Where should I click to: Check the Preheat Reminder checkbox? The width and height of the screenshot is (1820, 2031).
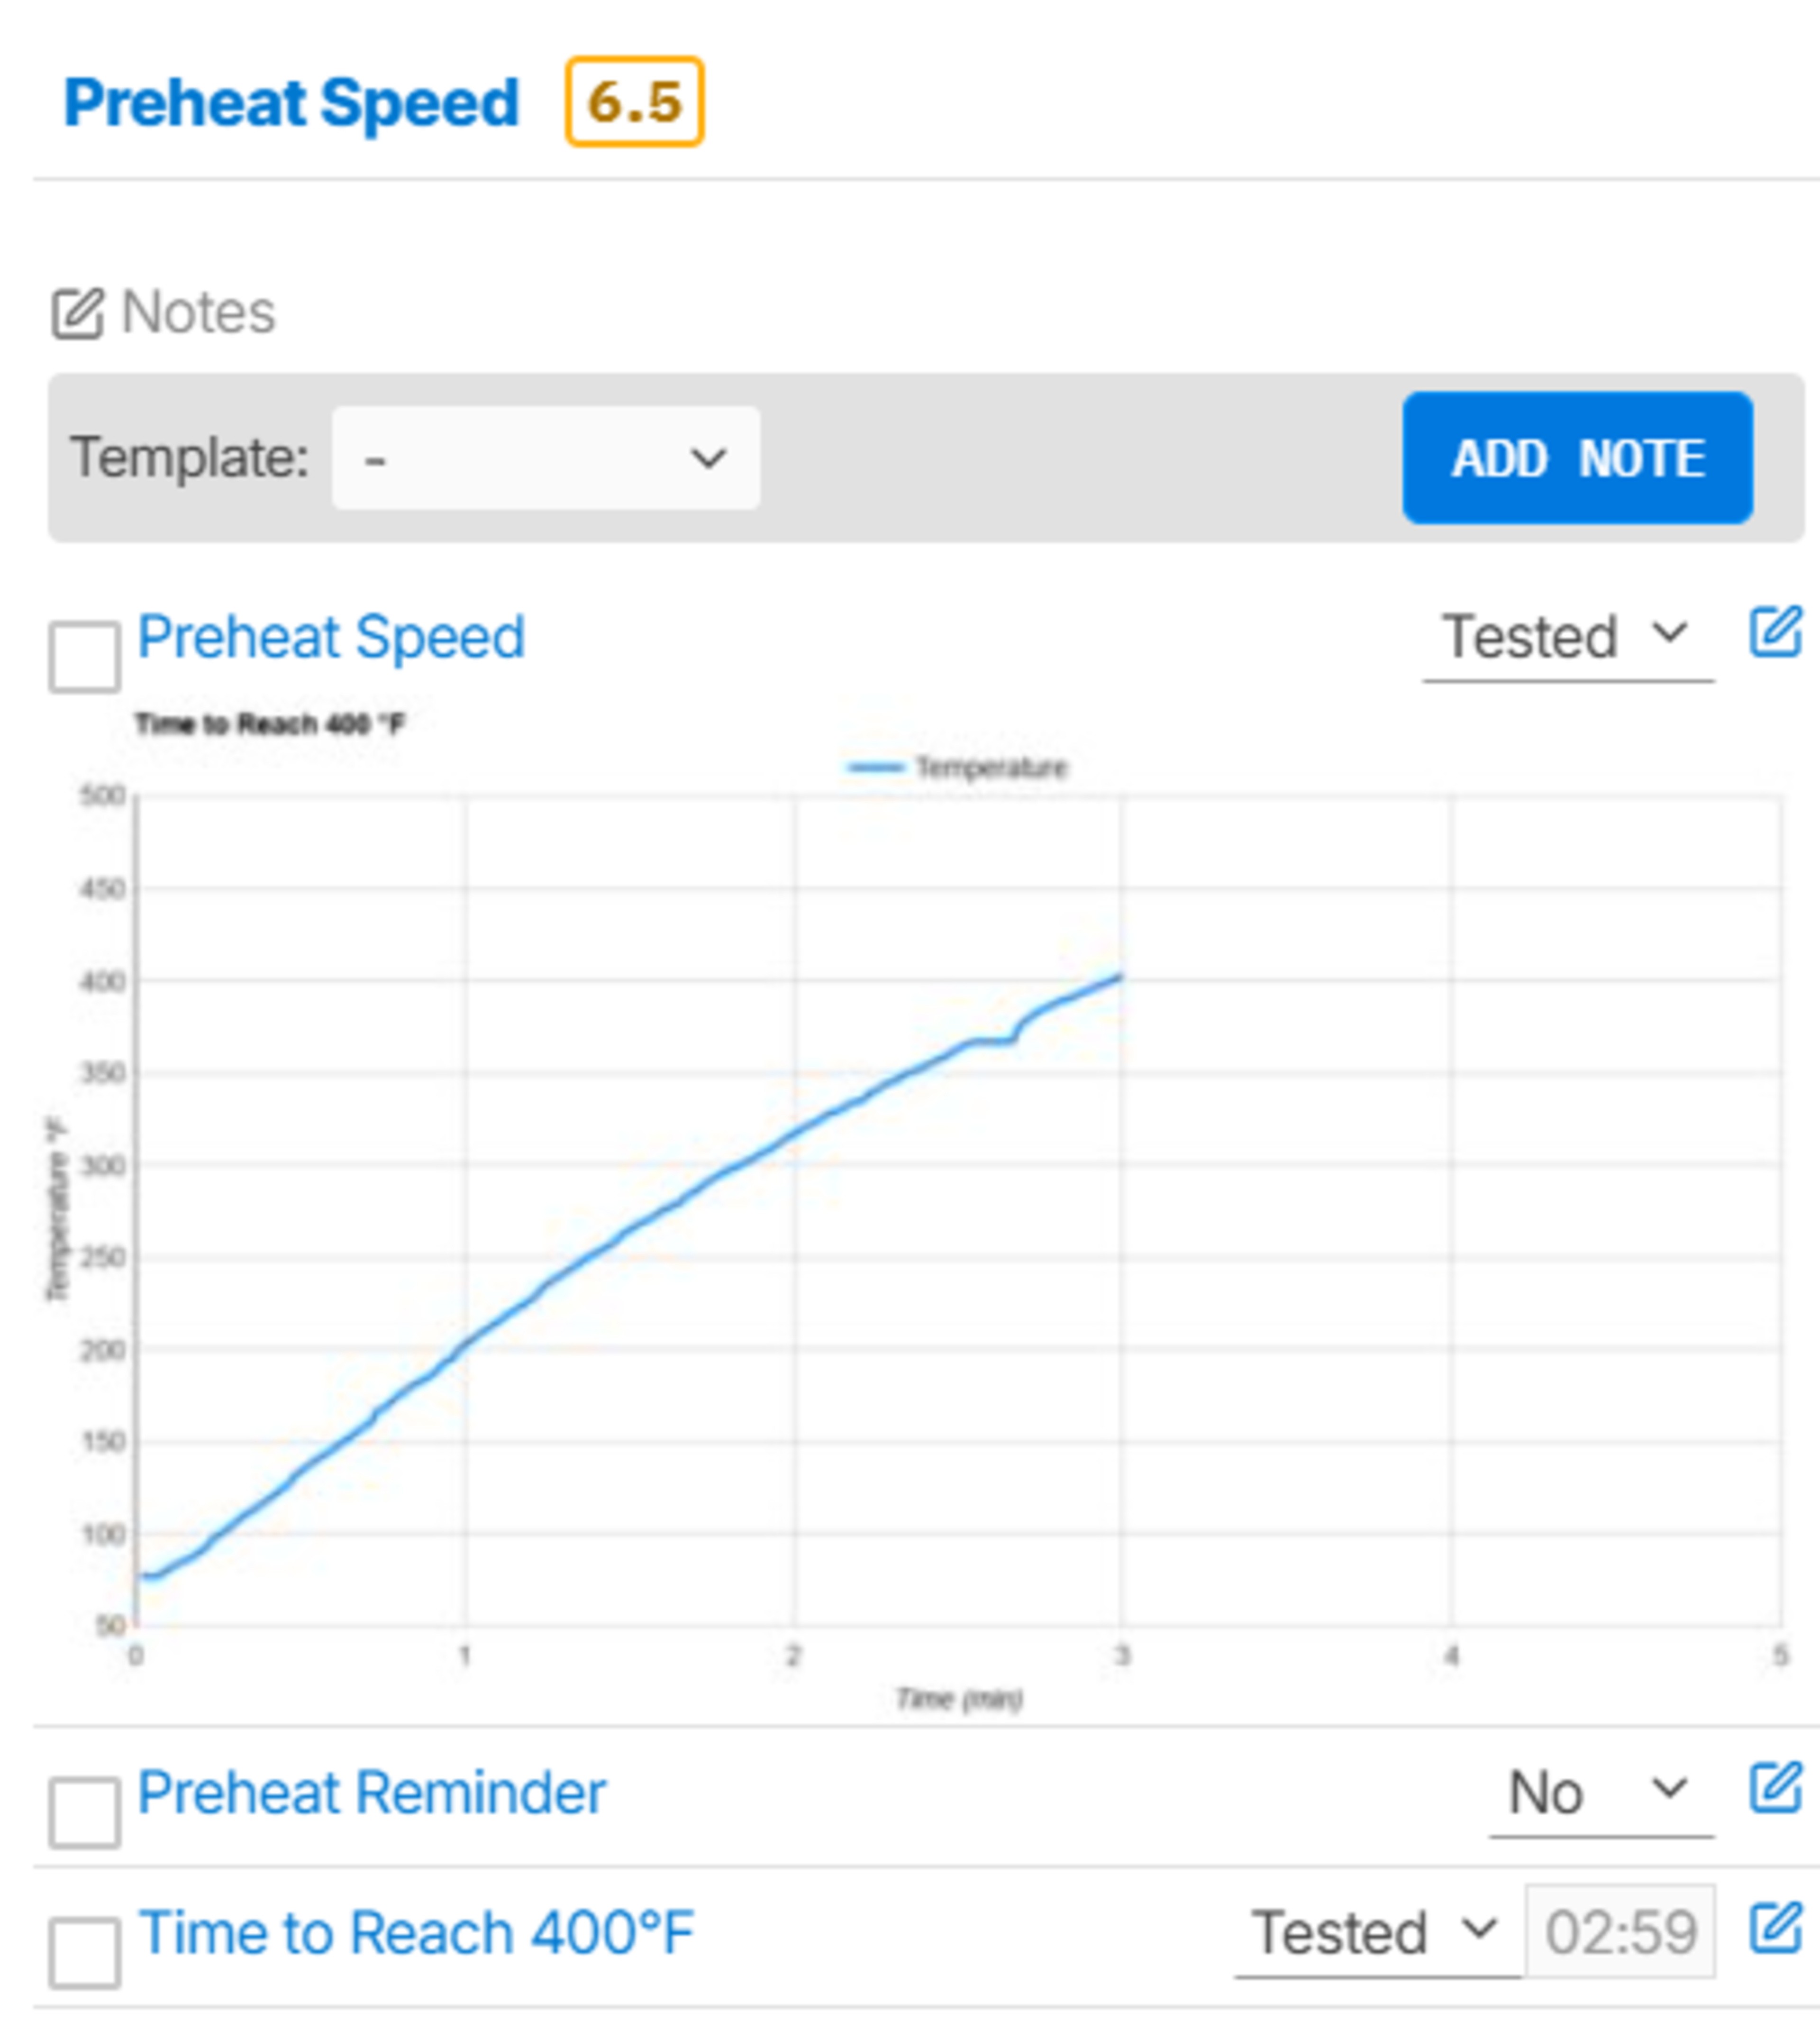click(85, 1813)
